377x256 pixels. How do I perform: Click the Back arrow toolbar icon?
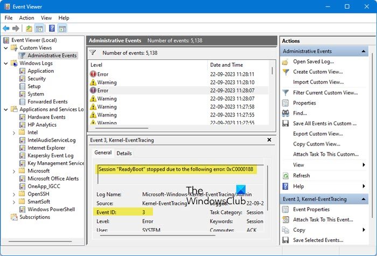click(6, 29)
